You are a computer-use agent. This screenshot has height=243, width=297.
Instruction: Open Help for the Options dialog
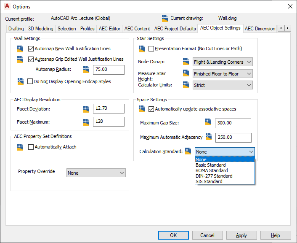[276, 235]
